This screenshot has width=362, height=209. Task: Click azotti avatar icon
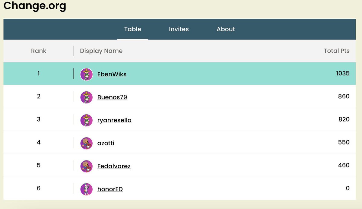86,143
